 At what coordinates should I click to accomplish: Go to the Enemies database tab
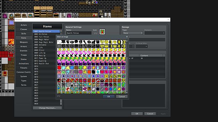[24, 51]
